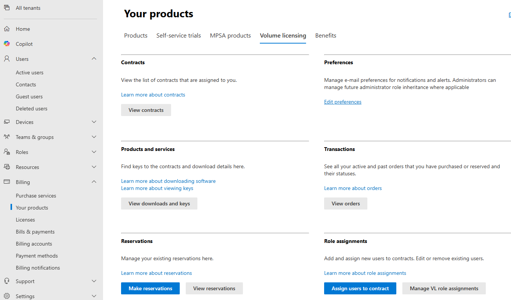This screenshot has width=511, height=300.
Task: Open Learn more about reservations link
Action: click(x=156, y=273)
